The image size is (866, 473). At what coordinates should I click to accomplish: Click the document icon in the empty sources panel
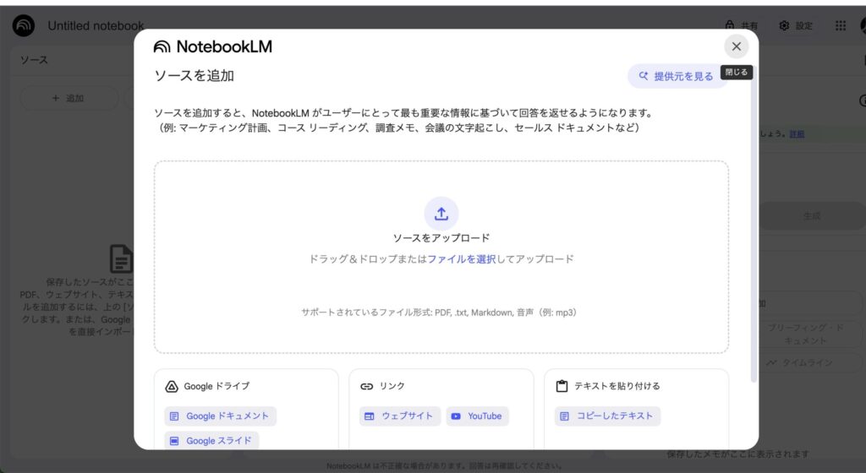(x=122, y=258)
